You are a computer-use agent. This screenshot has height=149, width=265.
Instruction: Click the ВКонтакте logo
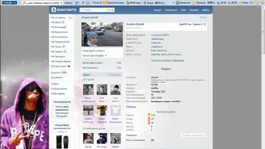(64, 10)
